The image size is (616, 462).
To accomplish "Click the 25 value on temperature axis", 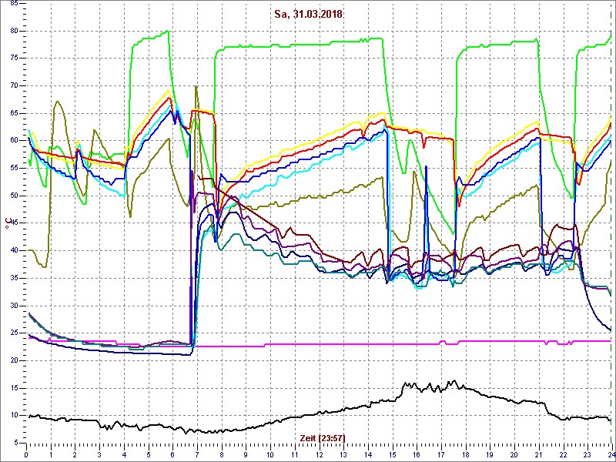I will tap(13, 333).
